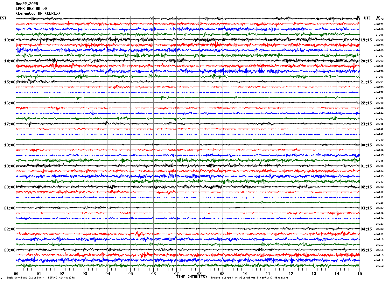Click the 20:15 UTC time label
The width and height of the screenshot is (385, 282).
[x=366, y=61]
